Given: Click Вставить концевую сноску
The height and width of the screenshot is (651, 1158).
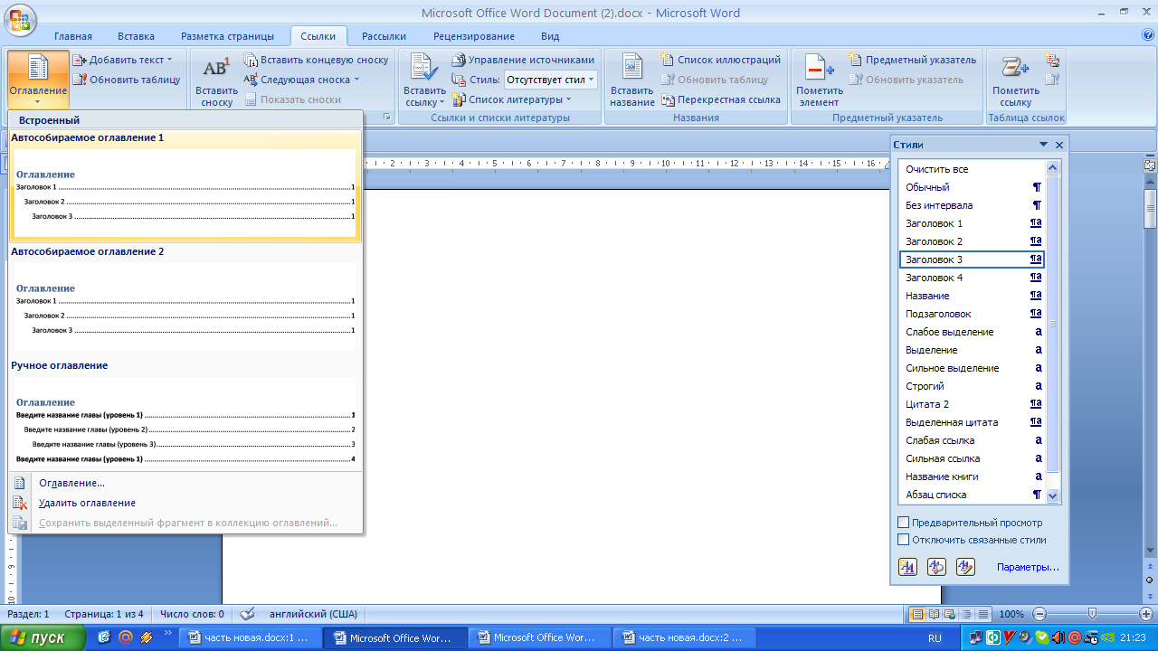Looking at the screenshot, I should point(316,60).
